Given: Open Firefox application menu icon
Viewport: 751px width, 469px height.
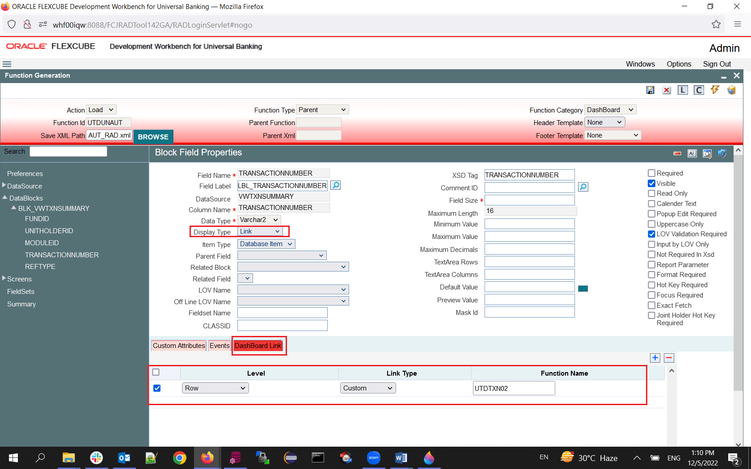Looking at the screenshot, I should point(738,25).
